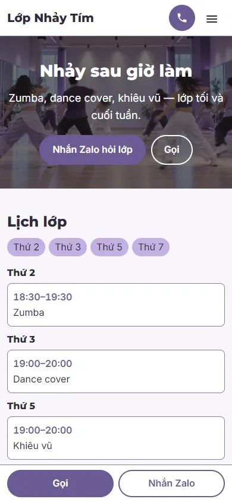Image resolution: width=232 pixels, height=502 pixels.
Task: Click the Lịch lớp section heading
Action: [x=37, y=222]
